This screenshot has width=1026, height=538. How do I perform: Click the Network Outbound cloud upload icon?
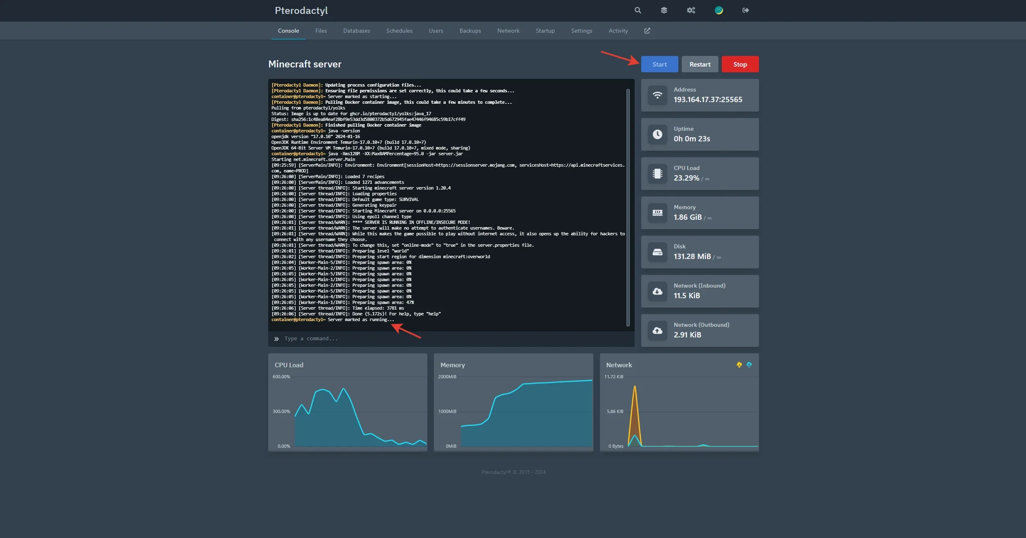click(657, 330)
